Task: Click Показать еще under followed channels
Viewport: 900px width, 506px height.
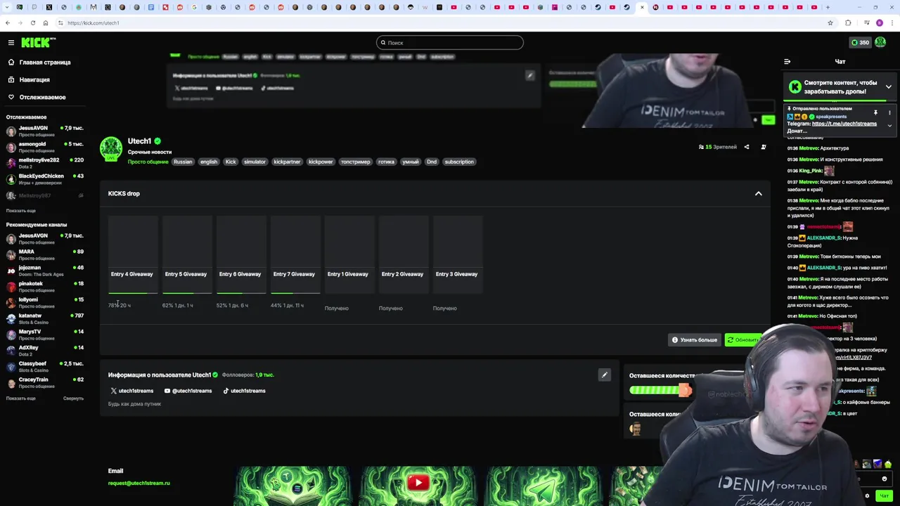Action: point(21,211)
